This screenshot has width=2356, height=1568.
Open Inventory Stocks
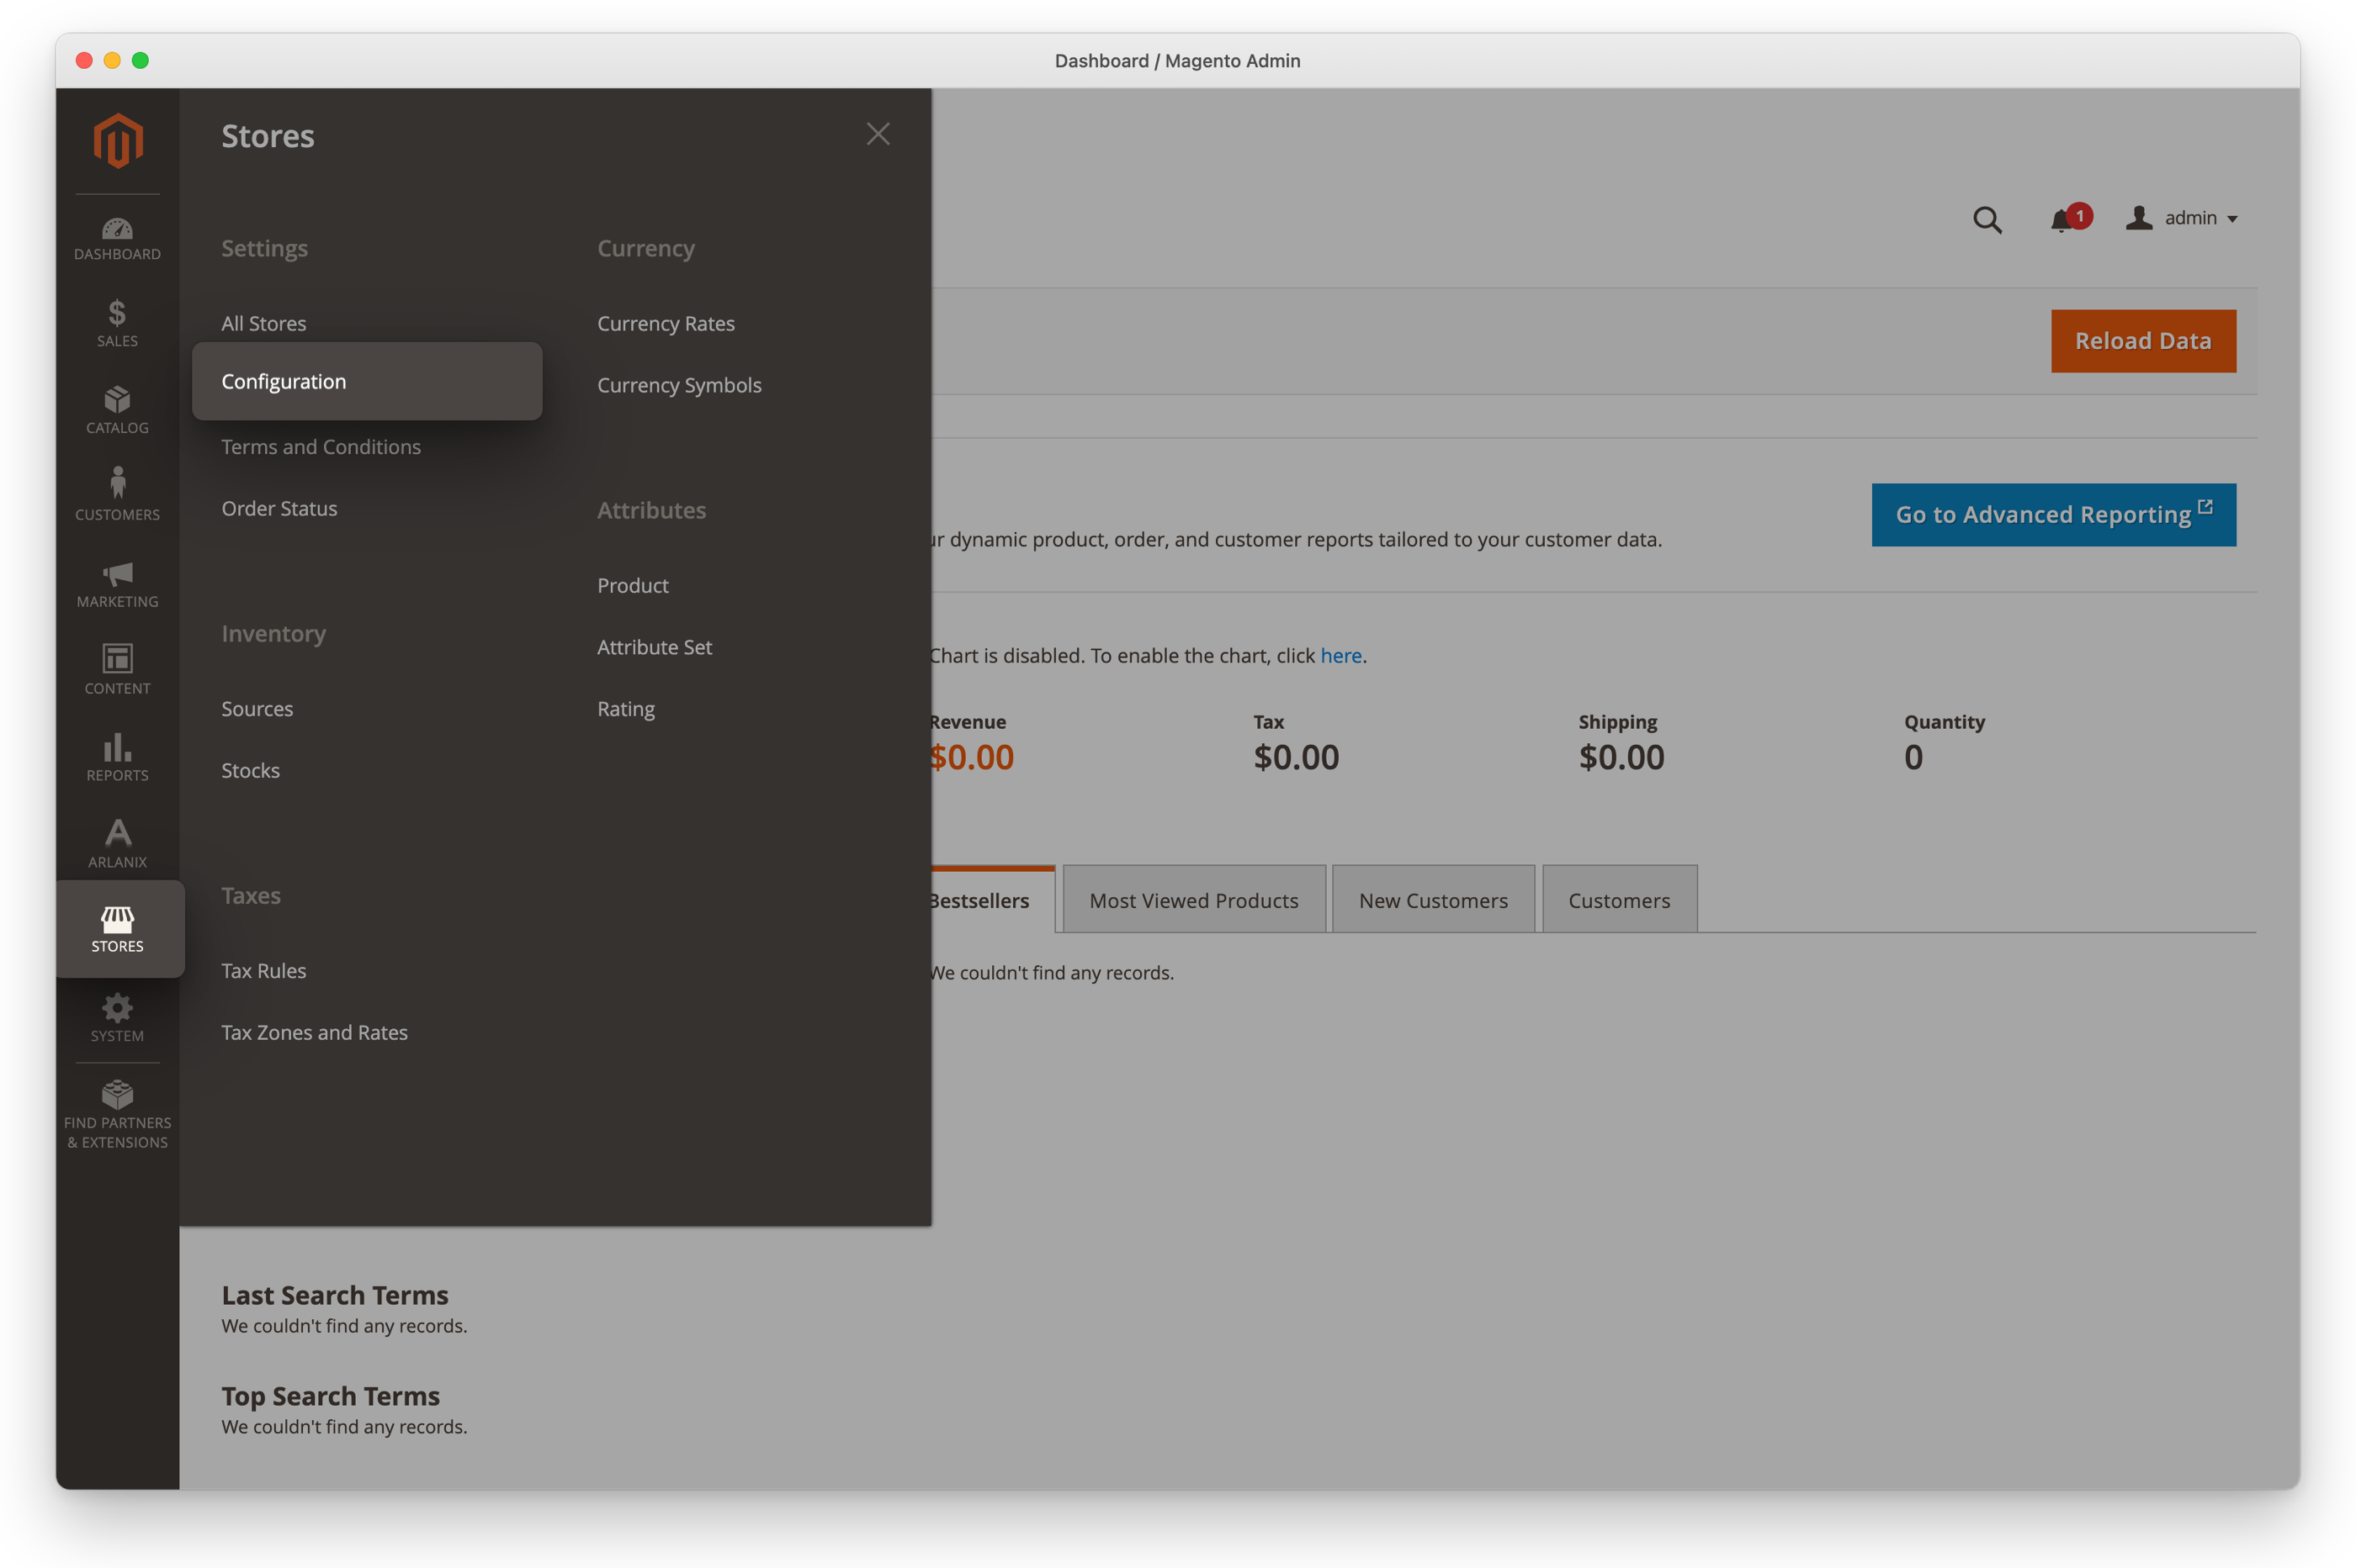(250, 770)
